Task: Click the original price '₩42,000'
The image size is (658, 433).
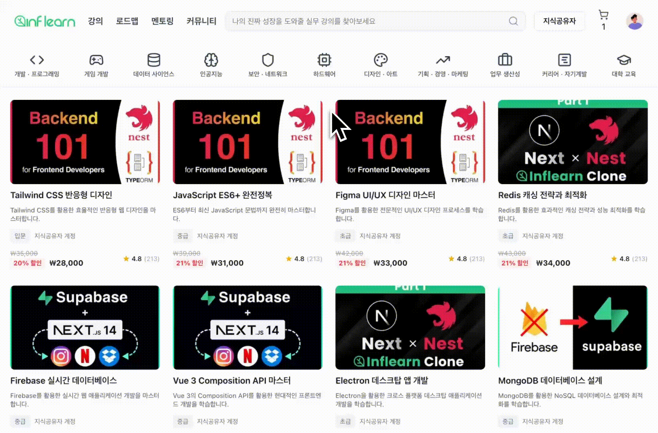Action: 349,253
